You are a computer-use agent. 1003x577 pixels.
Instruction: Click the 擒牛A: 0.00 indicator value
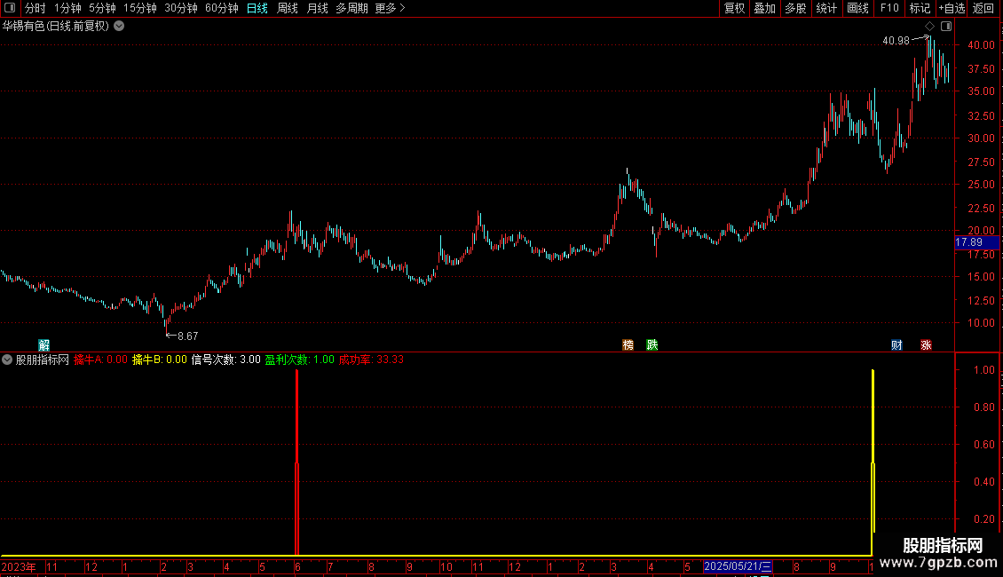tap(100, 360)
